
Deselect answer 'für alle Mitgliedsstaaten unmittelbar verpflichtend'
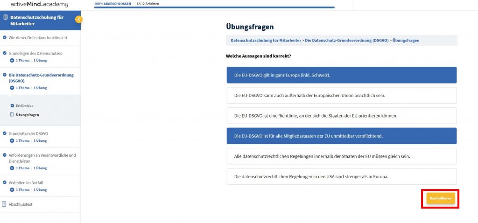coord(341,136)
